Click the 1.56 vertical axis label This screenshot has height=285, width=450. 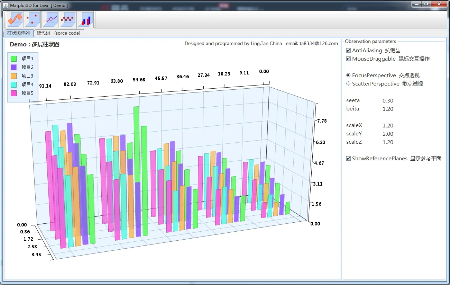(x=316, y=204)
